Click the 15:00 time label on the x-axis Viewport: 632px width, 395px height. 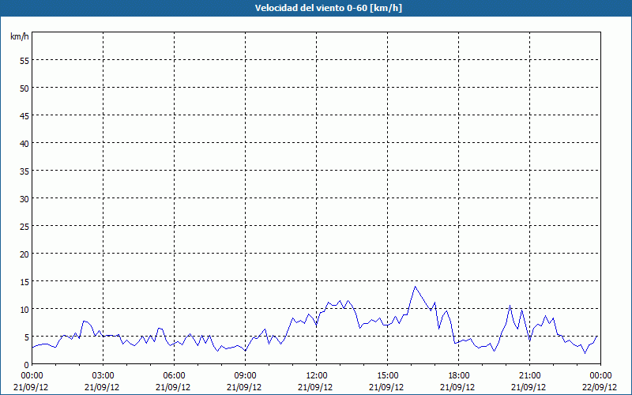point(387,376)
